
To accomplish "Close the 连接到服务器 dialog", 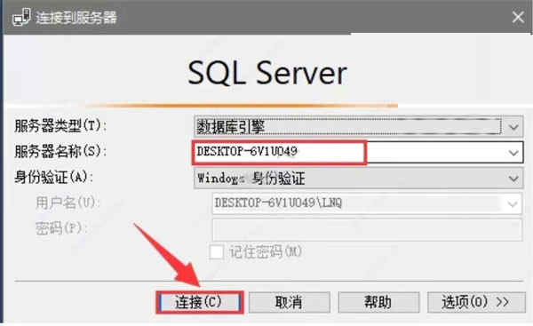I will [518, 17].
